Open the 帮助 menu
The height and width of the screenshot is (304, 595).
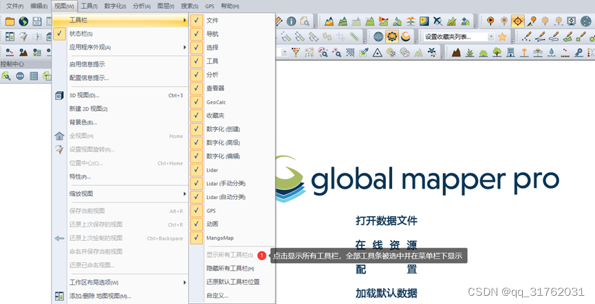230,6
